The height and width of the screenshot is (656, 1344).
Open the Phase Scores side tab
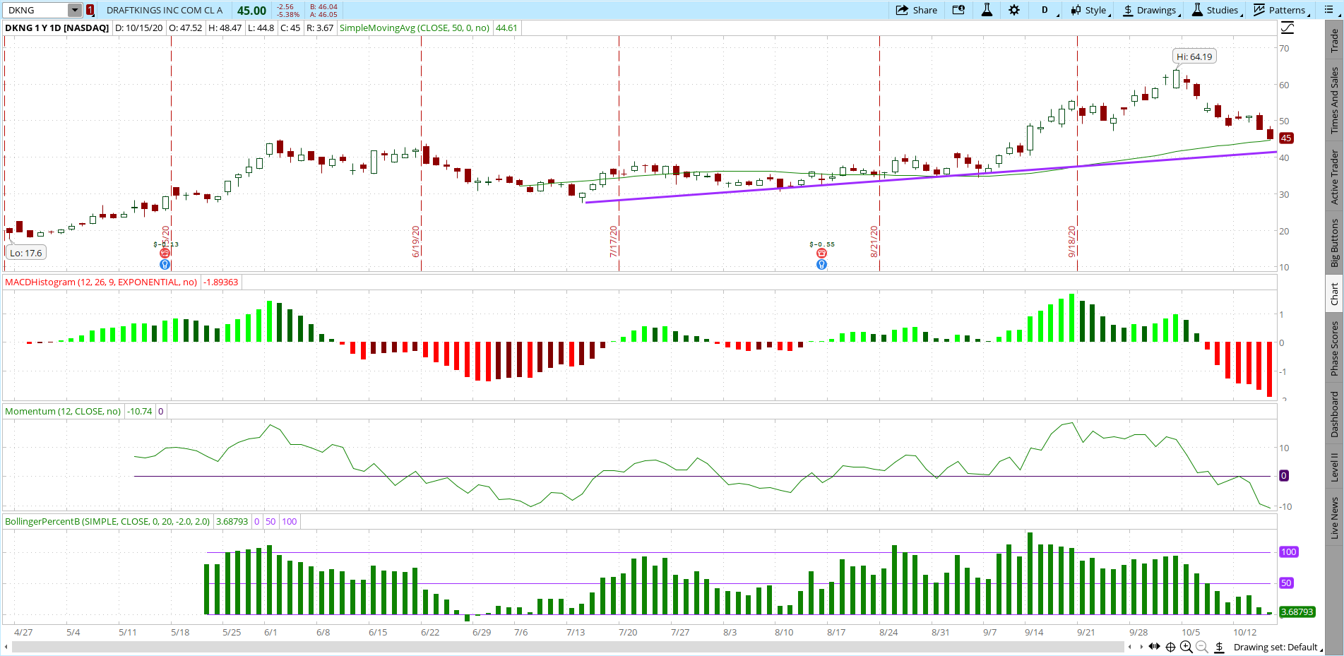[x=1334, y=348]
